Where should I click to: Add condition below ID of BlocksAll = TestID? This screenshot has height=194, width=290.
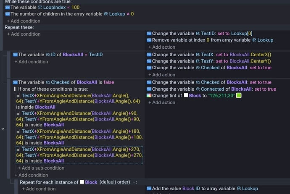click(31, 62)
